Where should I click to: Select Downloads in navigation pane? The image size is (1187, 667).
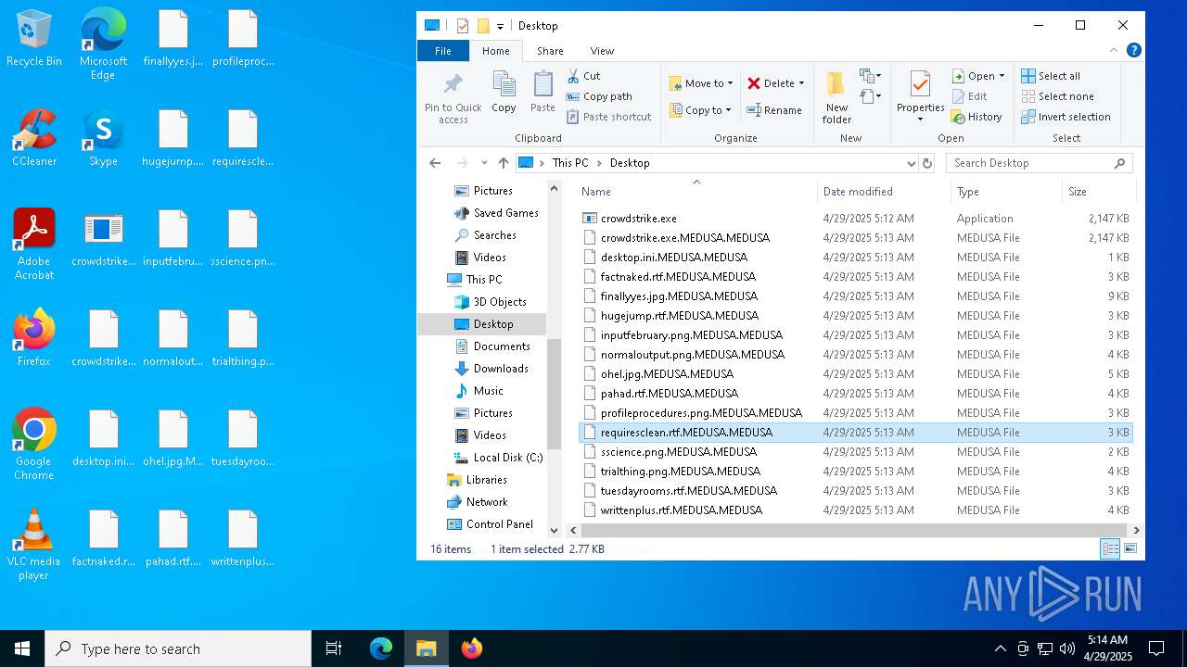coord(491,369)
